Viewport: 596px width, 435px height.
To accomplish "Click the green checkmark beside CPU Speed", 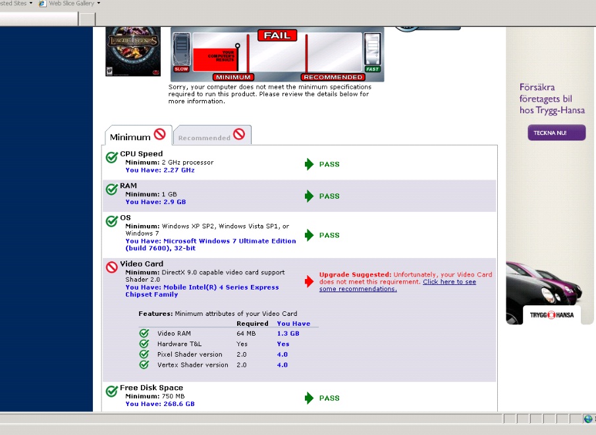I will point(112,157).
